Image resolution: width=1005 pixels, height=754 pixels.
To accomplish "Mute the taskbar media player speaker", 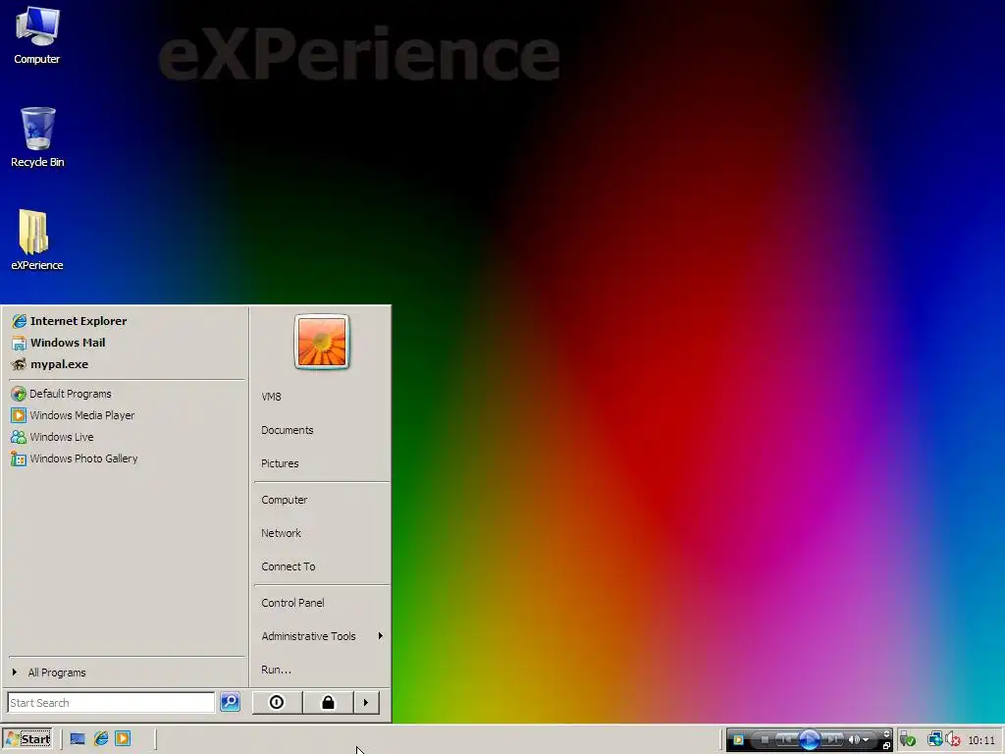I will coord(854,740).
